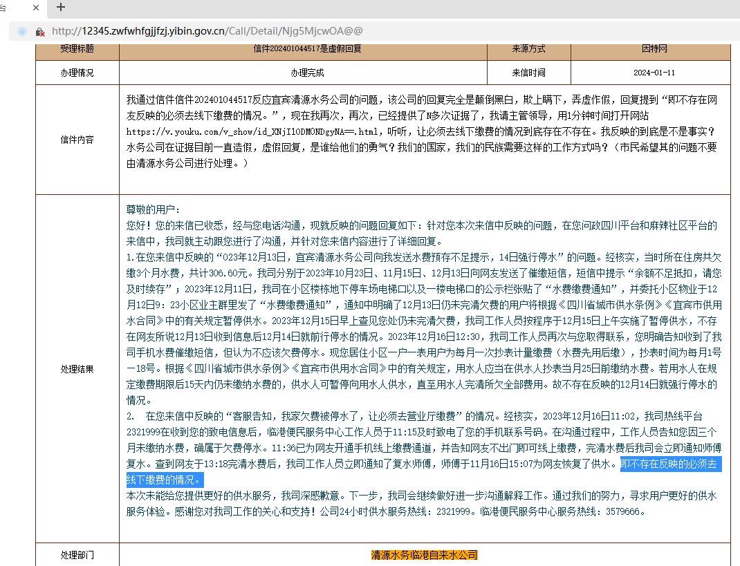Select the partially visible browser tab title
The height and width of the screenshot is (566, 740).
[3, 8]
